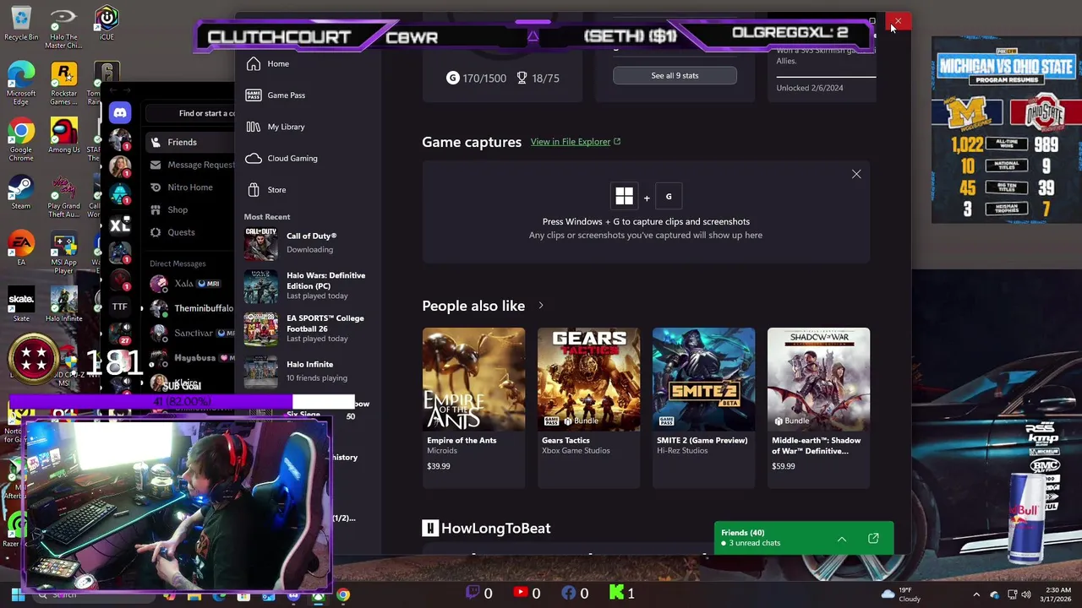Viewport: 1082px width, 608px height.
Task: Pop out the Friends panel window icon
Action: 873,539
